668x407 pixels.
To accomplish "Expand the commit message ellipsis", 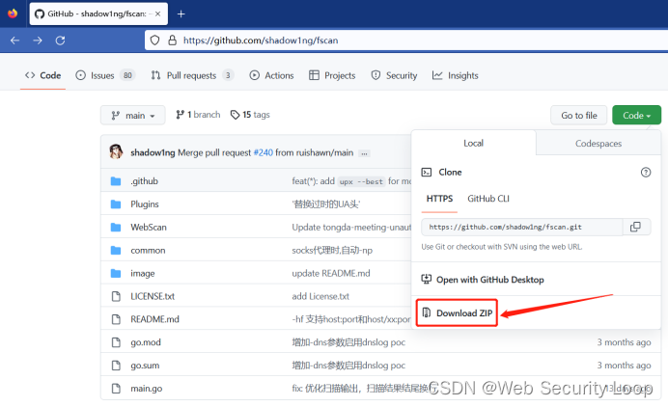I will click(365, 152).
